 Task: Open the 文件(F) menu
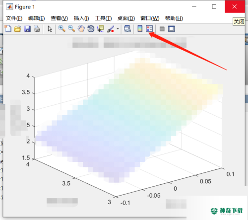pos(14,18)
